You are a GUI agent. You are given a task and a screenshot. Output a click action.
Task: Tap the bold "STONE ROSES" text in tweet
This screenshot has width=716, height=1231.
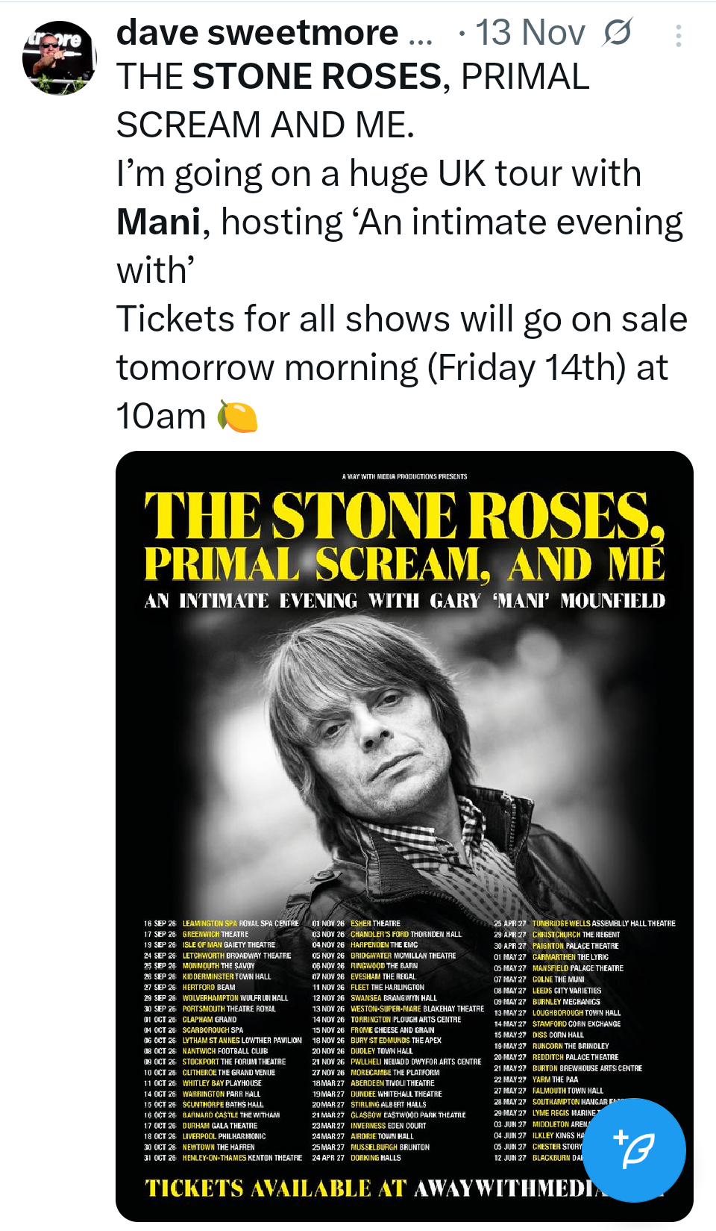coord(317,77)
